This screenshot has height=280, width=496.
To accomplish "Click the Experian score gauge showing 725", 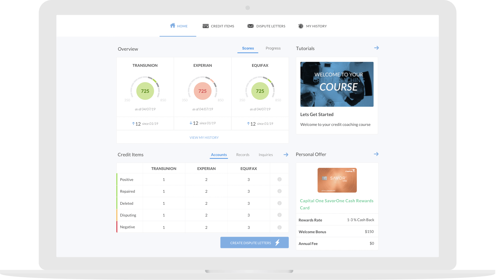I will (202, 91).
